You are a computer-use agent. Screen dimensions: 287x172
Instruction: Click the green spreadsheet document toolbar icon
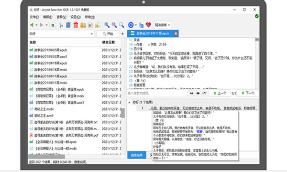(54, 25)
